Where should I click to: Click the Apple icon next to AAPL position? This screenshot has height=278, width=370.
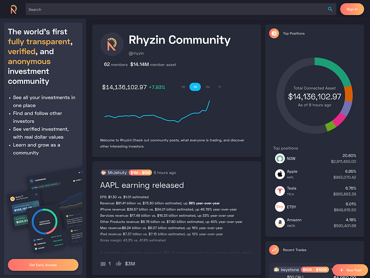pyautogui.click(x=280, y=173)
